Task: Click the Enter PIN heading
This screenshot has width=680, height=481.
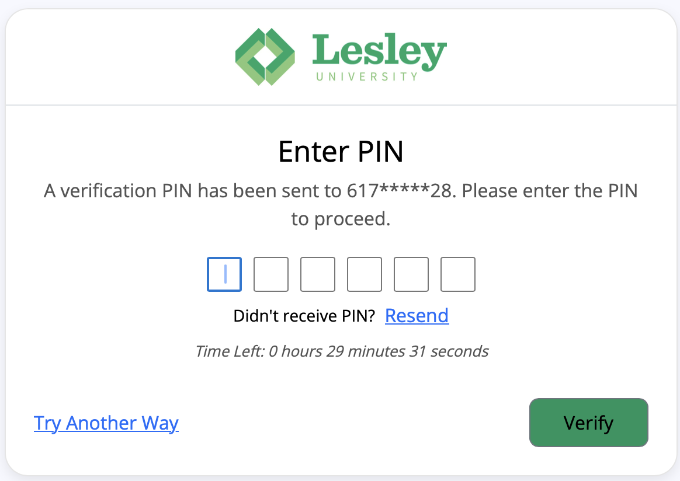Action: [x=341, y=151]
